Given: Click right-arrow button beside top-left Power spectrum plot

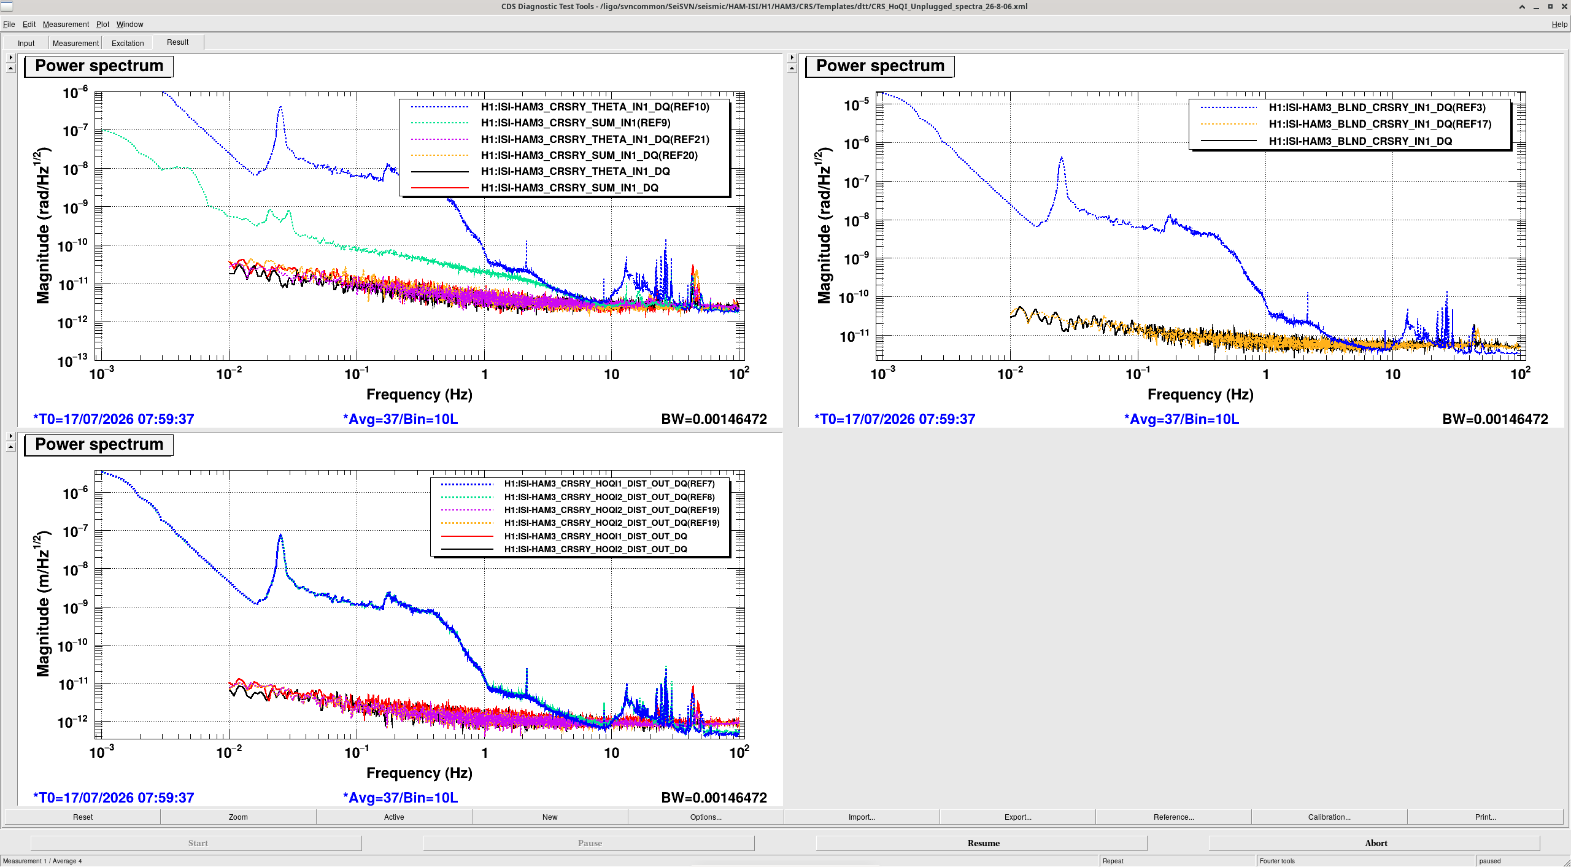Looking at the screenshot, I should pos(10,58).
